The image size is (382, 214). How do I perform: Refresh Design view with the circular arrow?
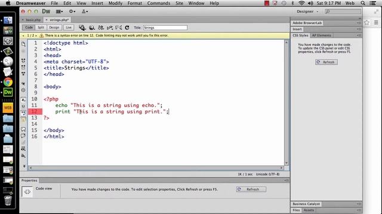click(127, 28)
